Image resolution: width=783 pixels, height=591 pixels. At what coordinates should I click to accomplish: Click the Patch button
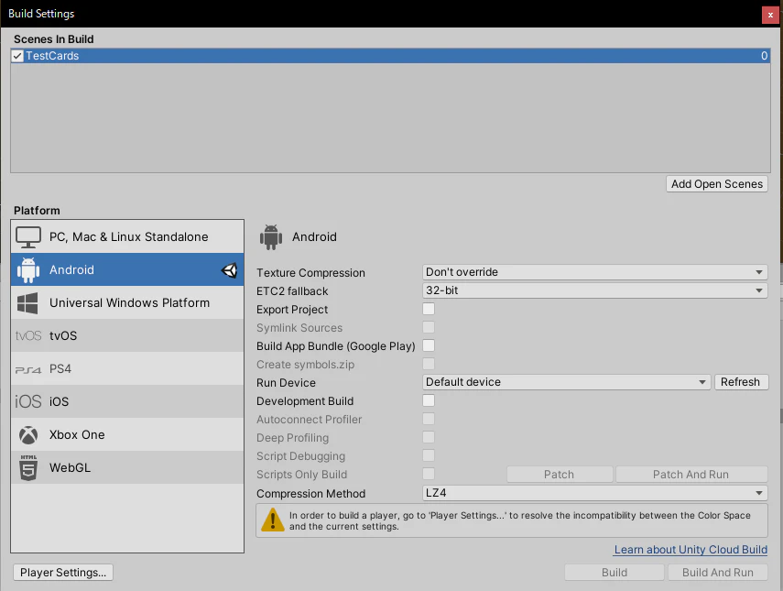pyautogui.click(x=560, y=474)
